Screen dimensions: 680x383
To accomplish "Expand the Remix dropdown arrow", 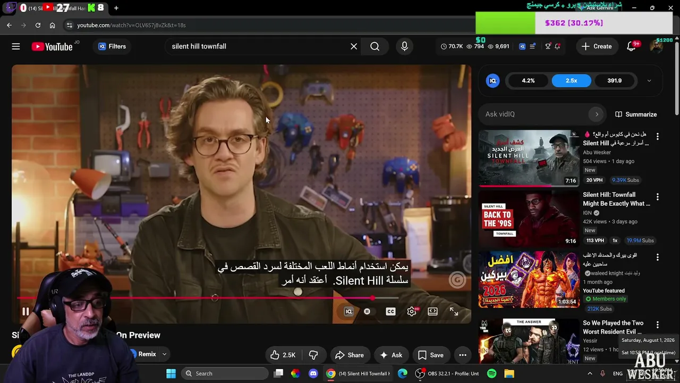I will 164,354.
